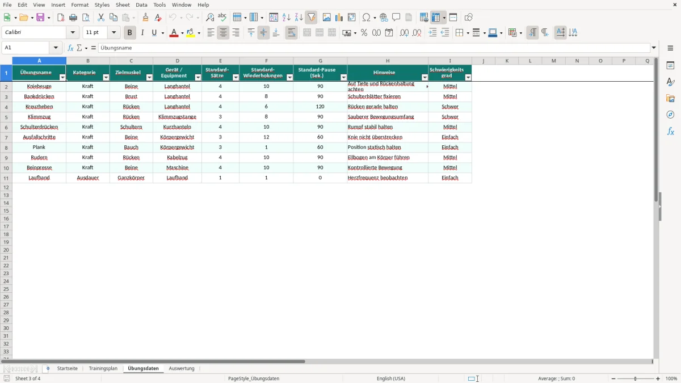Toggle Freeze Rows and Columns

436,18
